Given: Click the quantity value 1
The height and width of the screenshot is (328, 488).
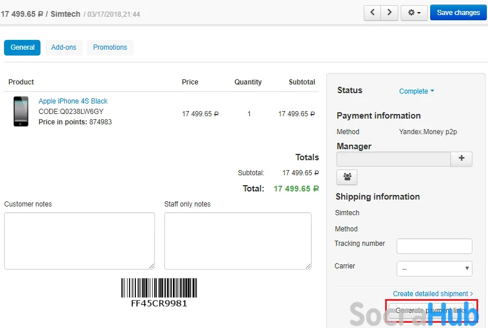Looking at the screenshot, I should pos(249,114).
